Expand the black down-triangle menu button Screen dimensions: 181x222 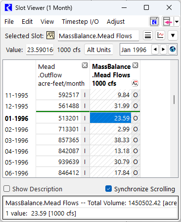pos(173,35)
